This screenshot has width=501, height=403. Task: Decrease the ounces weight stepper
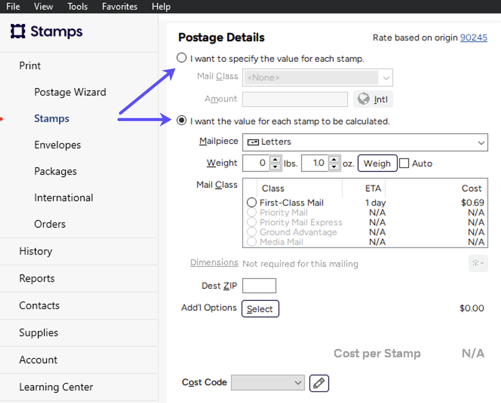point(334,167)
